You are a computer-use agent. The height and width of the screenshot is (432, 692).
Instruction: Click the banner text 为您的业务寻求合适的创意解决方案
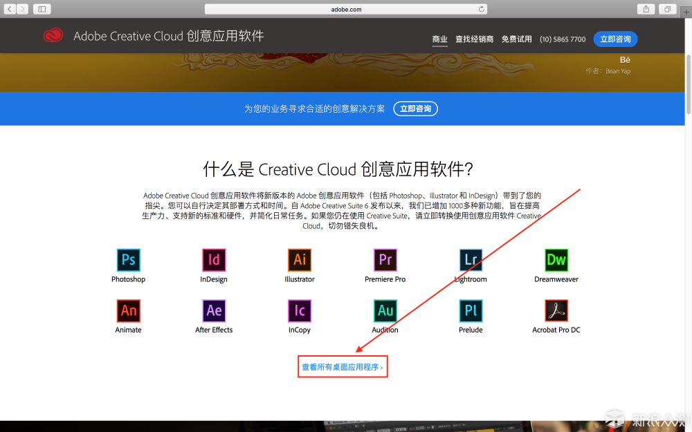[315, 109]
